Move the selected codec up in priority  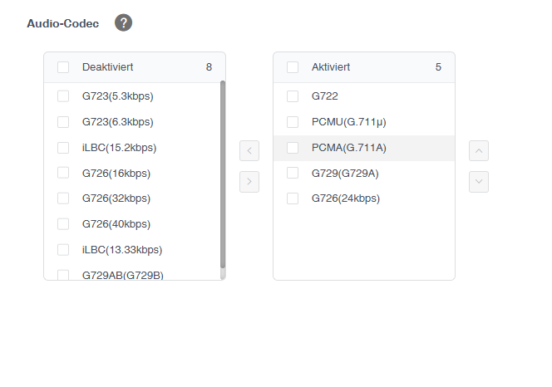coord(479,151)
